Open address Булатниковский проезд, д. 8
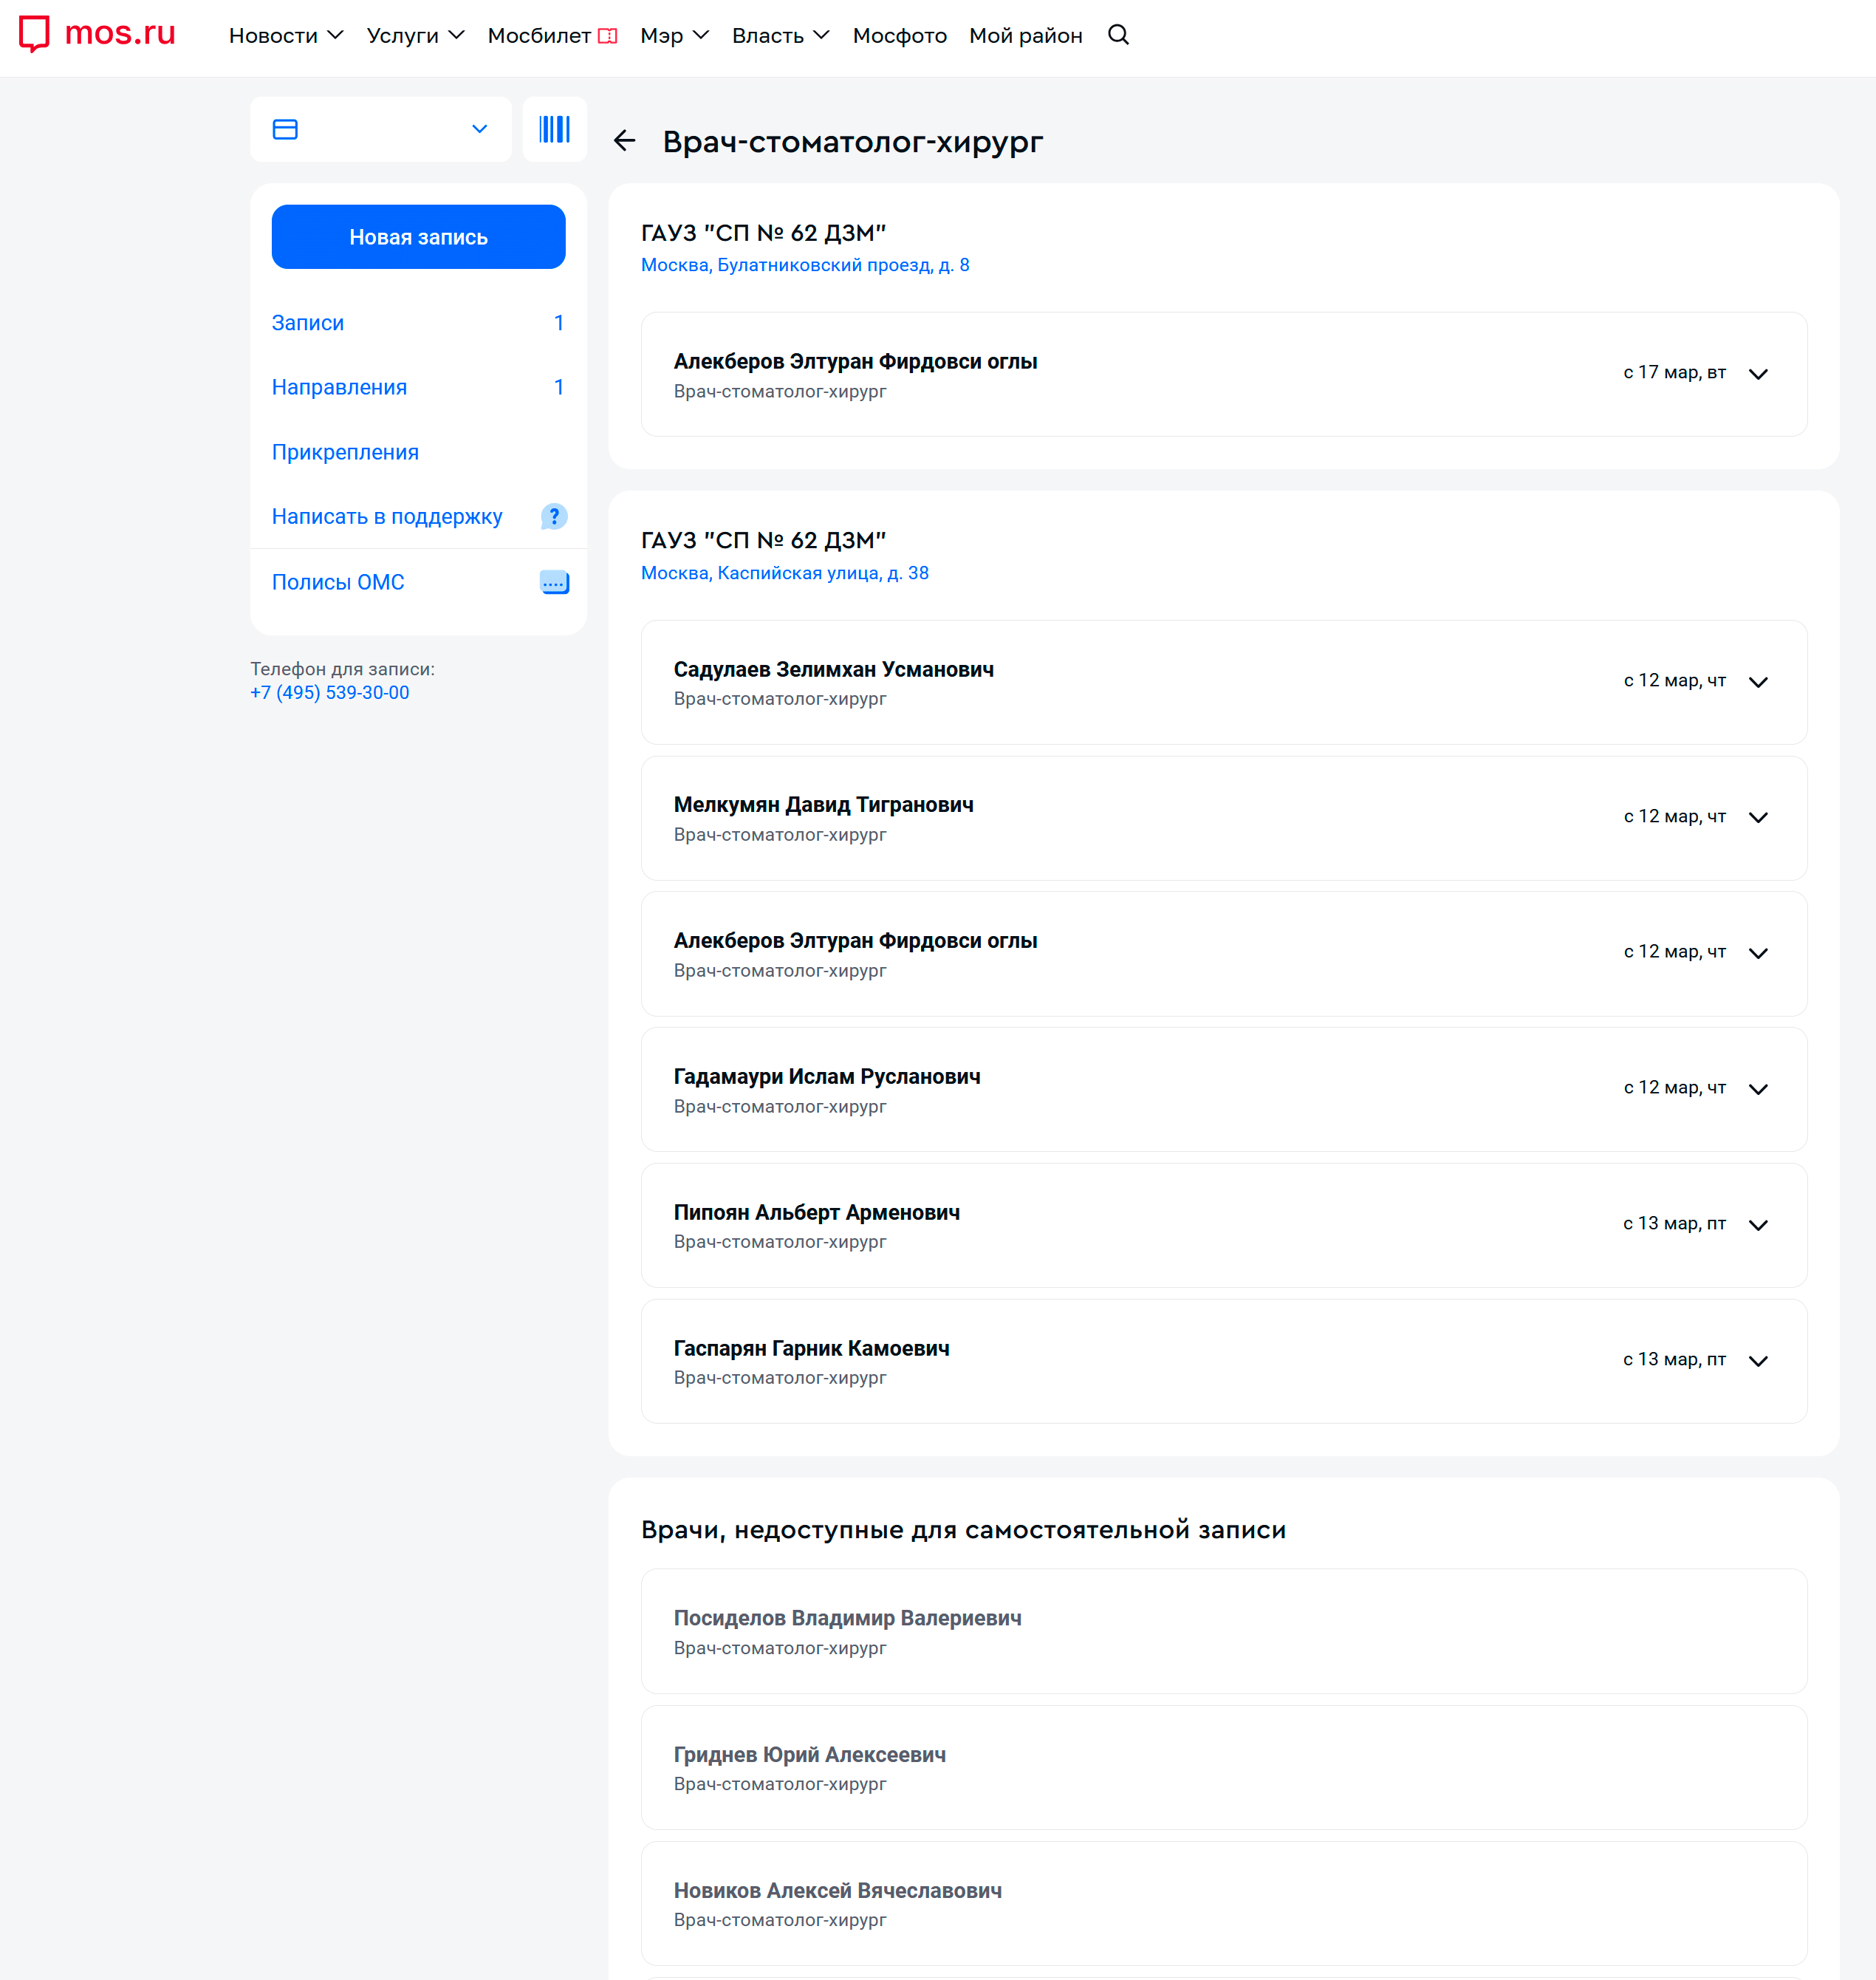1876x1980 pixels. [x=805, y=265]
